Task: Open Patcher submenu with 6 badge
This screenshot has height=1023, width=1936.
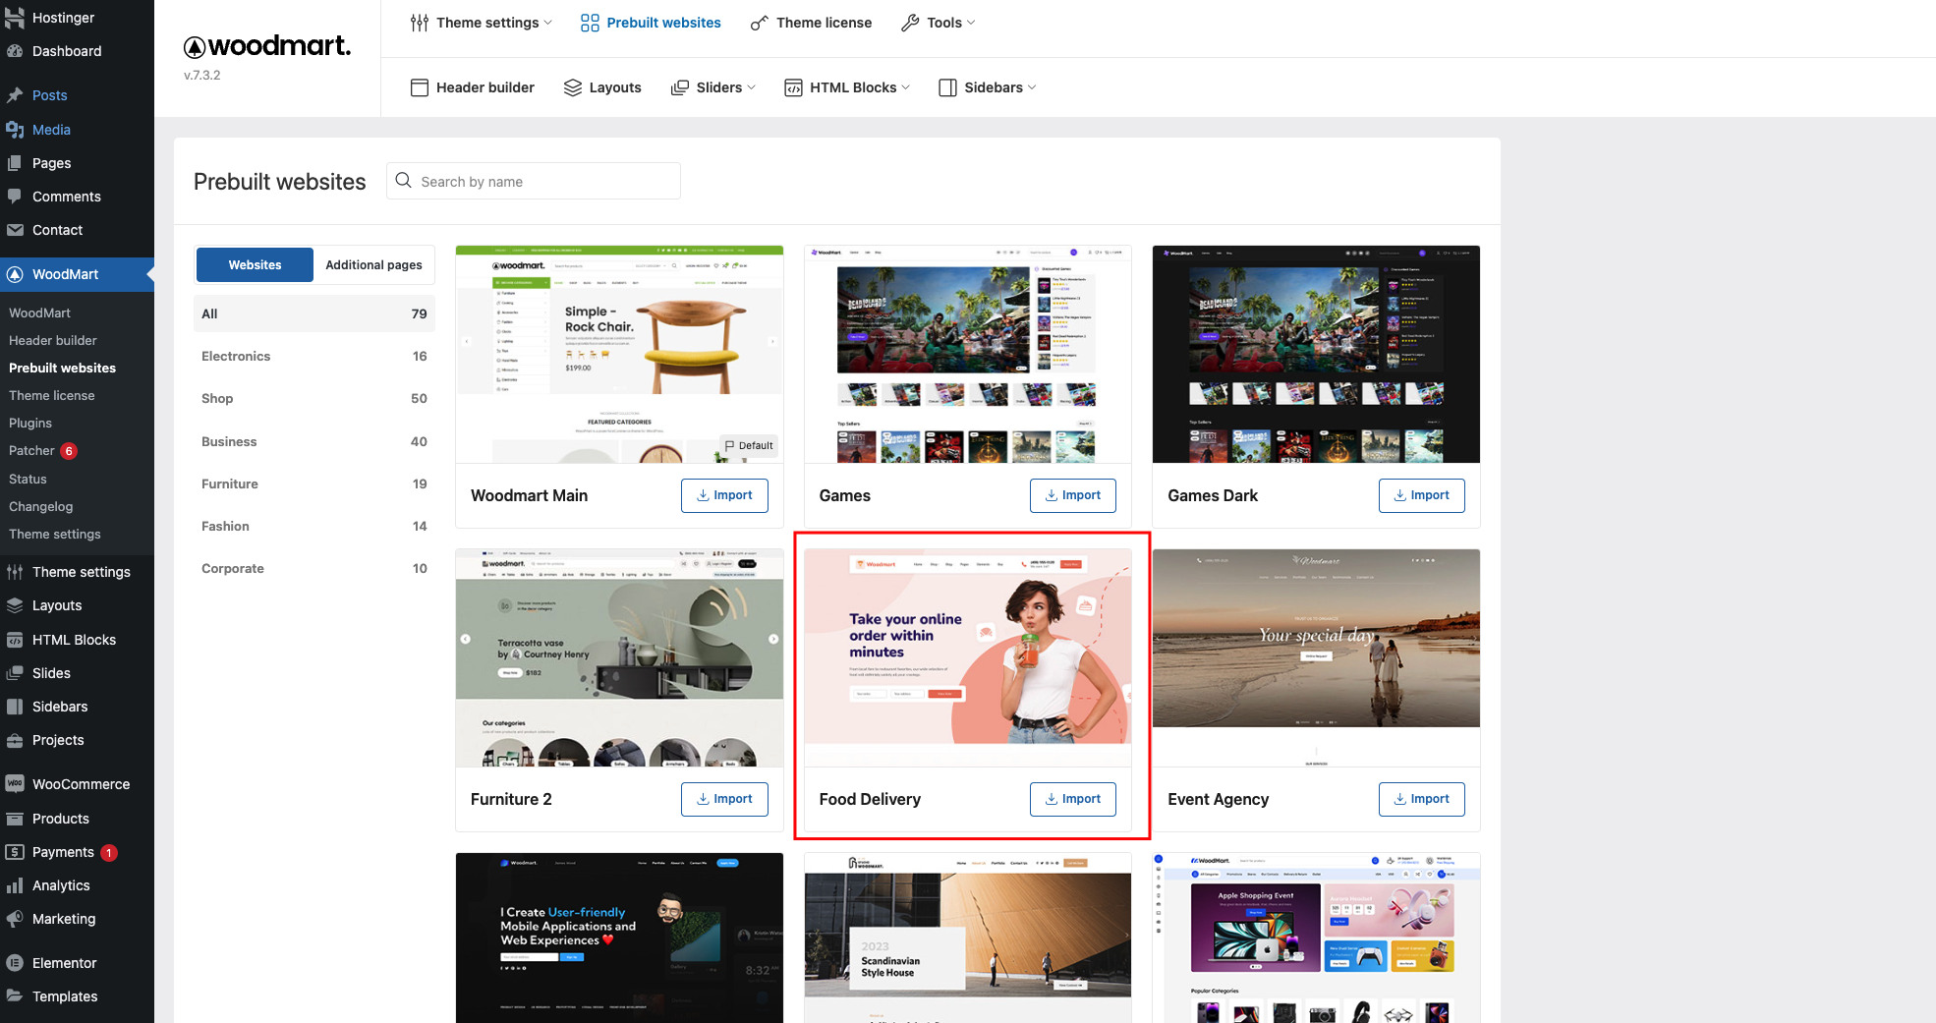Action: [42, 451]
